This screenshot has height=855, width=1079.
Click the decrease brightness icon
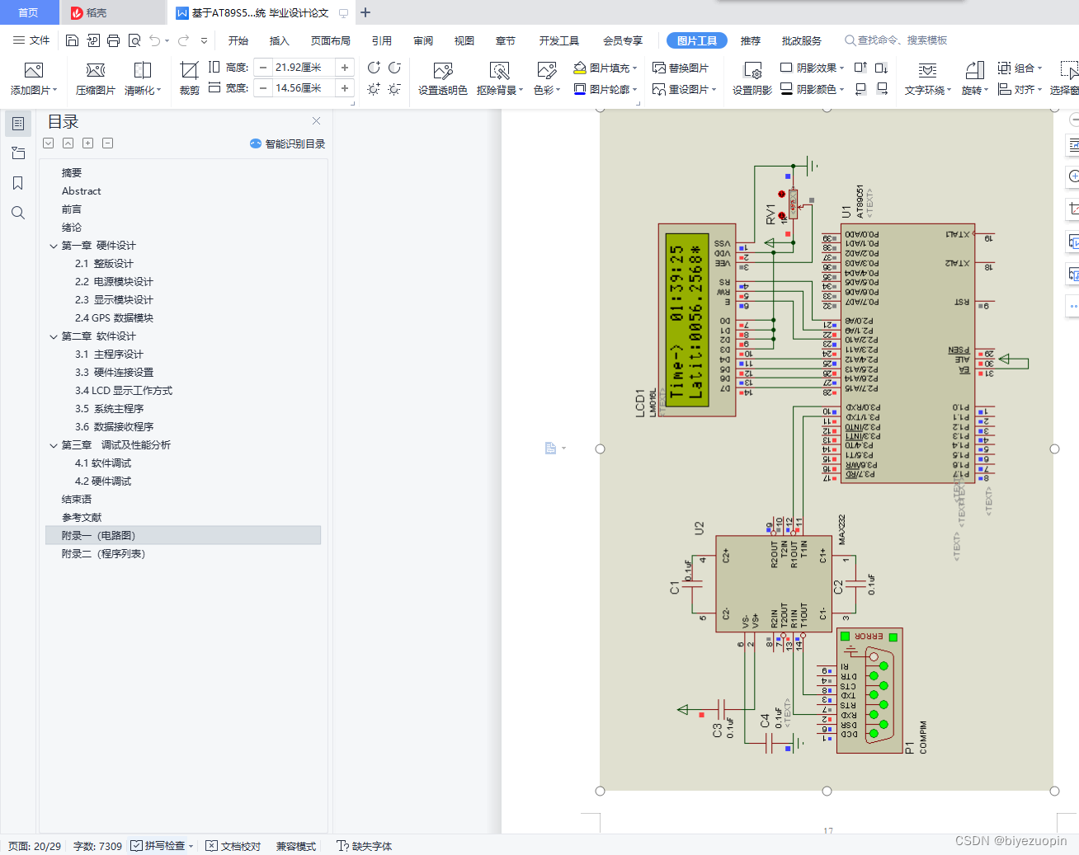pos(394,88)
